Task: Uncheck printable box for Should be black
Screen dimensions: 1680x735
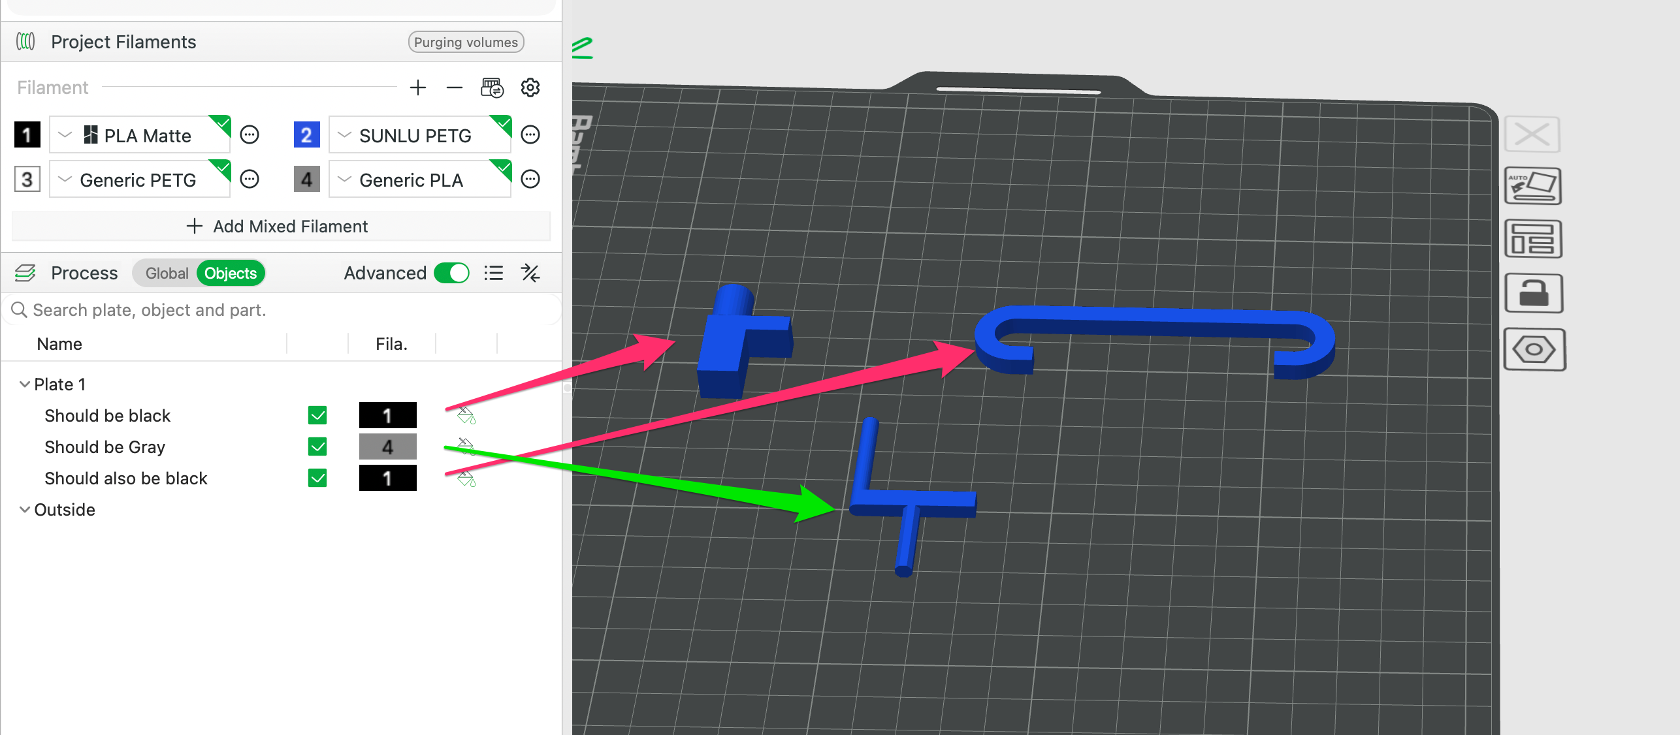Action: [317, 415]
